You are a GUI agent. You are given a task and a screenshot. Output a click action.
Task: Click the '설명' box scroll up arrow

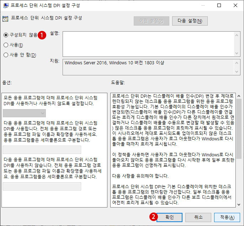(237, 35)
